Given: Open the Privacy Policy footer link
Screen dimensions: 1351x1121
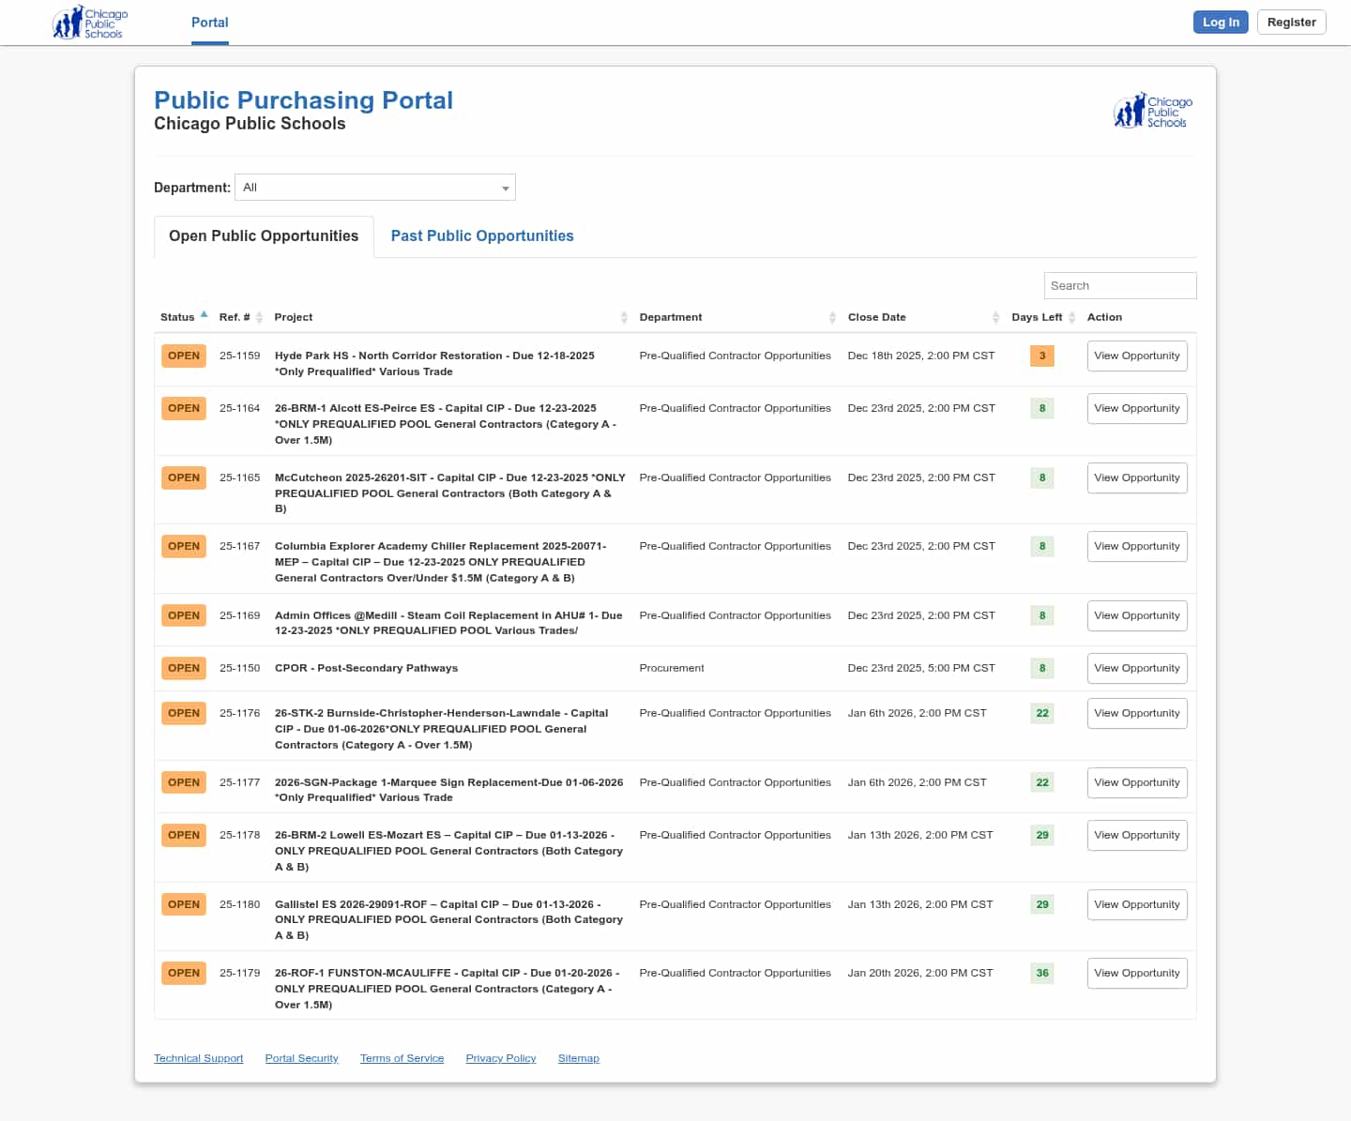Looking at the screenshot, I should pyautogui.click(x=500, y=1058).
